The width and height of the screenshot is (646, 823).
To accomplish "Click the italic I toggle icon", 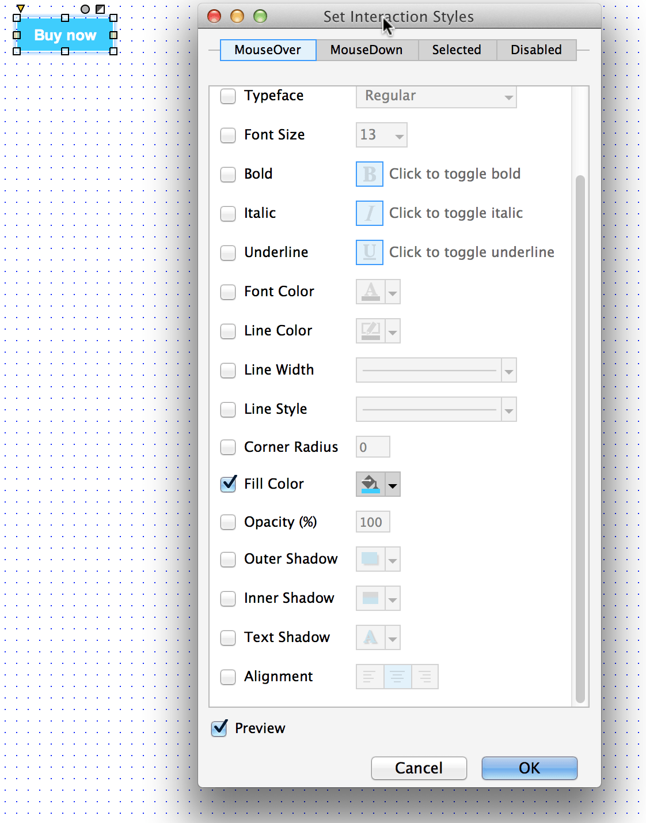I will [370, 213].
